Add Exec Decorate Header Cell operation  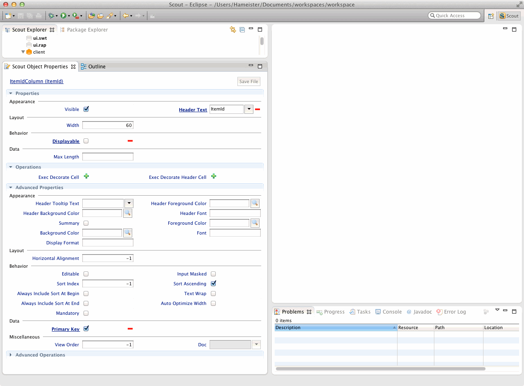pos(214,176)
